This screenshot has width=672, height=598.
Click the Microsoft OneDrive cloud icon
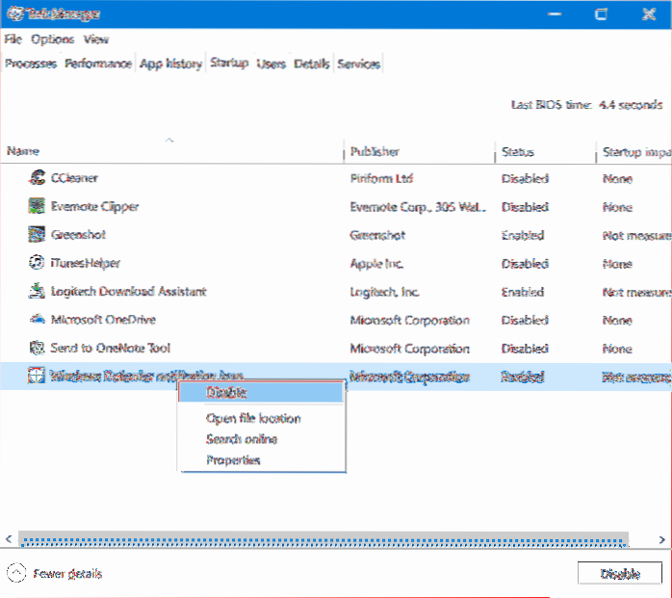point(37,320)
